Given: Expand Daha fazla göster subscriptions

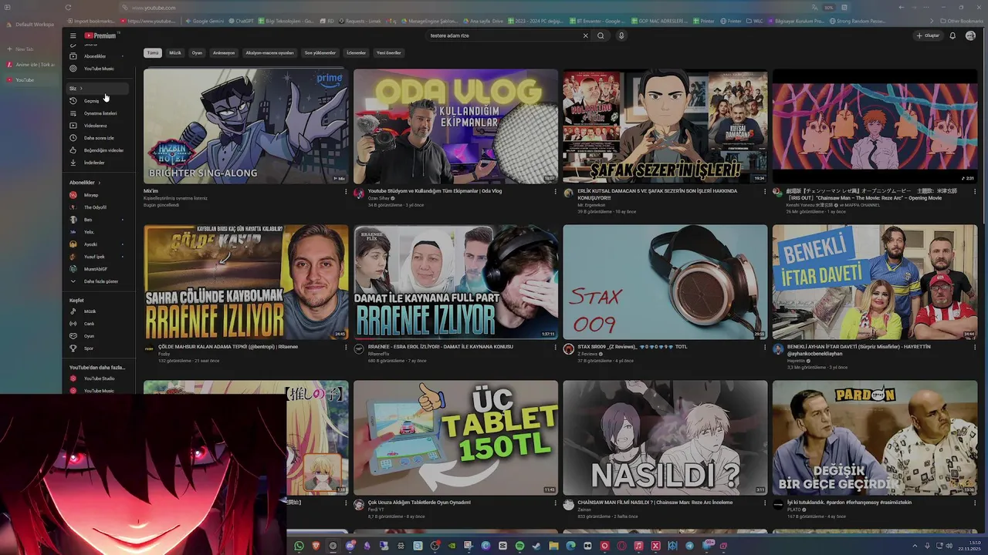Looking at the screenshot, I should 97,281.
